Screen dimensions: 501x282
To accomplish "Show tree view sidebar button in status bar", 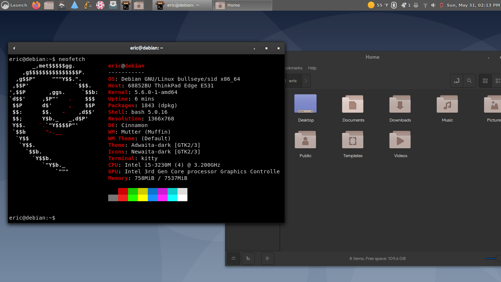I will [248, 258].
